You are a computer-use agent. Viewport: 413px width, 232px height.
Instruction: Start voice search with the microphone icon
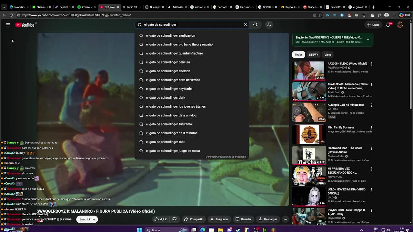pos(269,25)
